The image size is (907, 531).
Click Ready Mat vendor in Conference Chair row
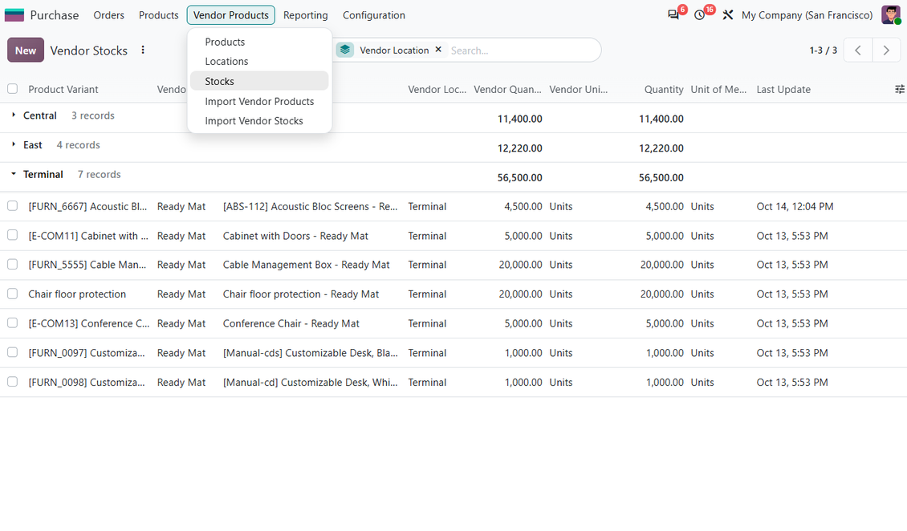181,323
